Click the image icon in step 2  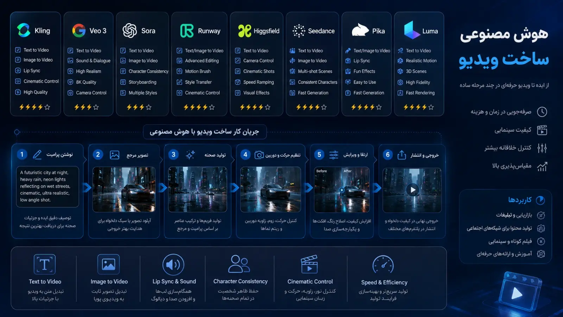tap(115, 155)
